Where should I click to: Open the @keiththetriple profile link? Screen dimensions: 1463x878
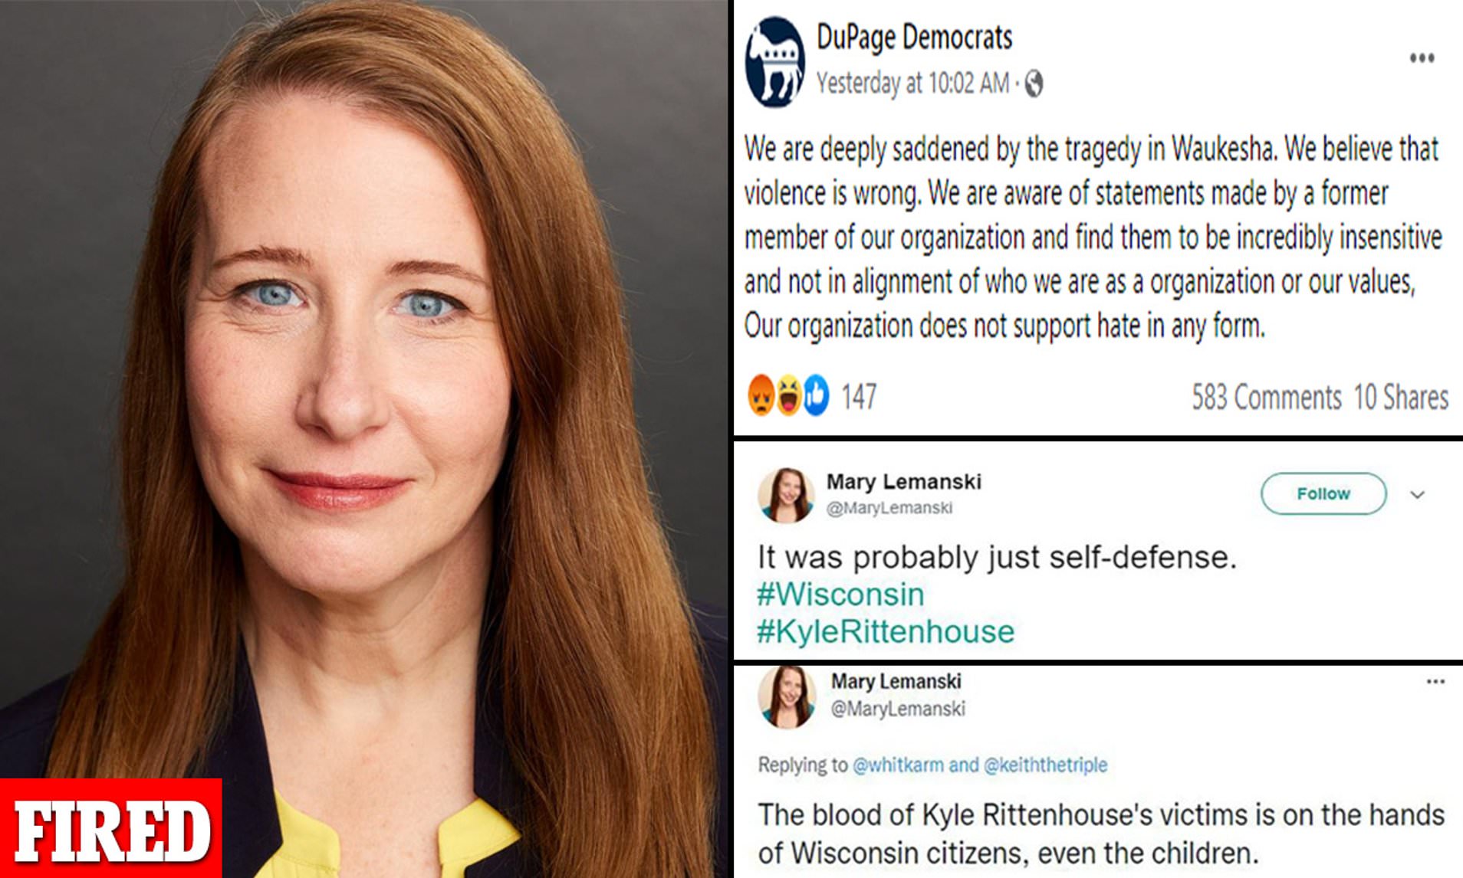pyautogui.click(x=1045, y=765)
